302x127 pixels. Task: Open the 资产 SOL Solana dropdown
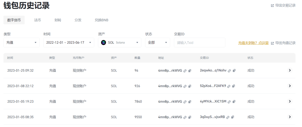click(120, 43)
